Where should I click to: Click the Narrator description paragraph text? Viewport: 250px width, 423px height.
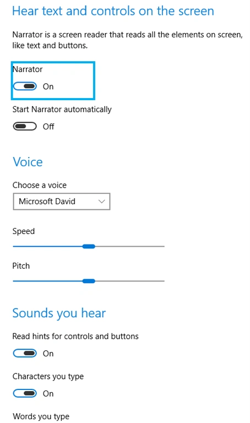pos(128,40)
